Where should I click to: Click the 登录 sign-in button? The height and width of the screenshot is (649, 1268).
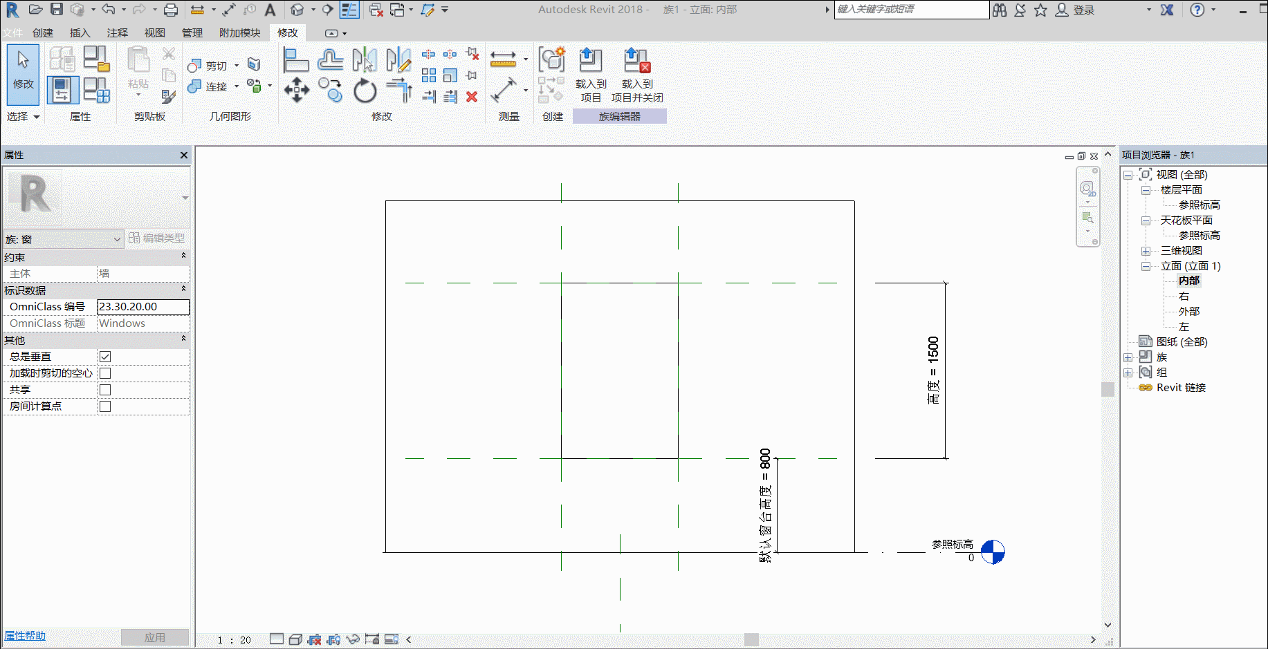click(x=1075, y=10)
